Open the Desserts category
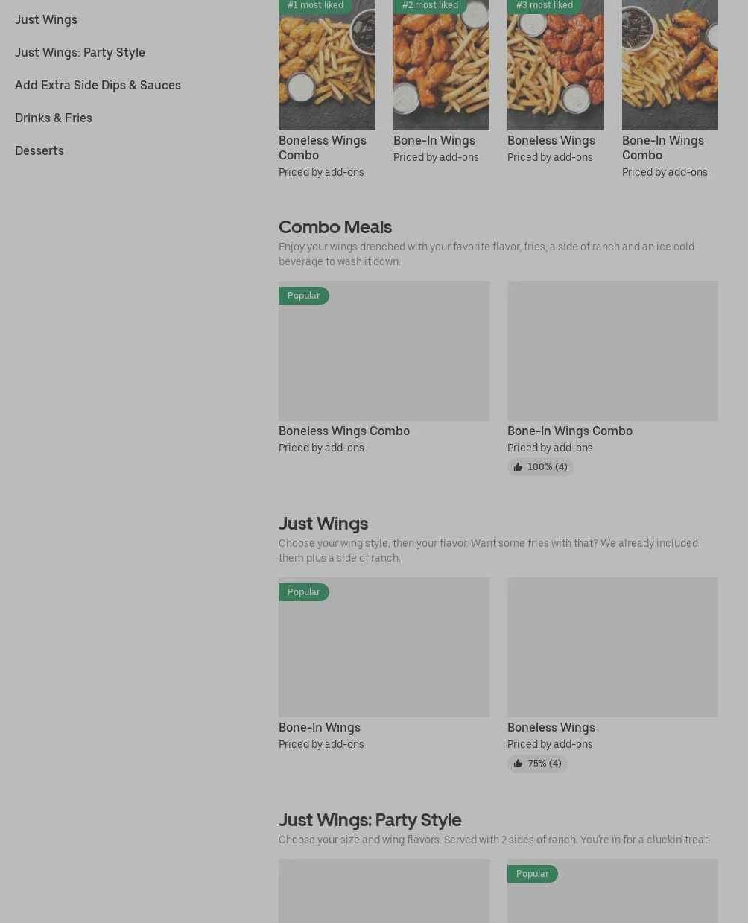This screenshot has height=923, width=748. click(x=39, y=150)
